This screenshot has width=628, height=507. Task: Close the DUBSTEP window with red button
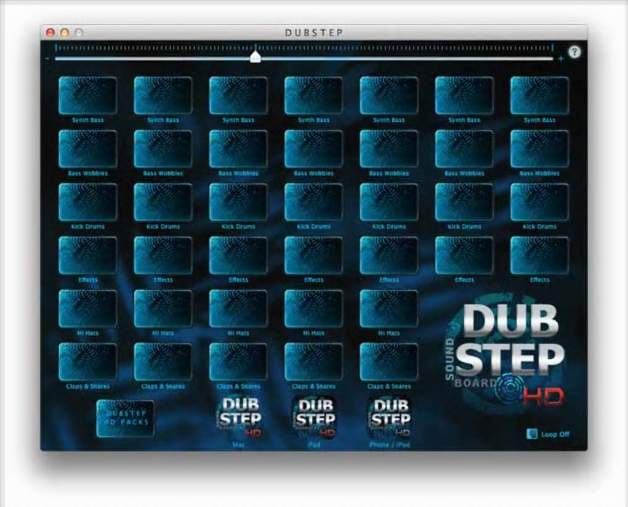tap(50, 33)
